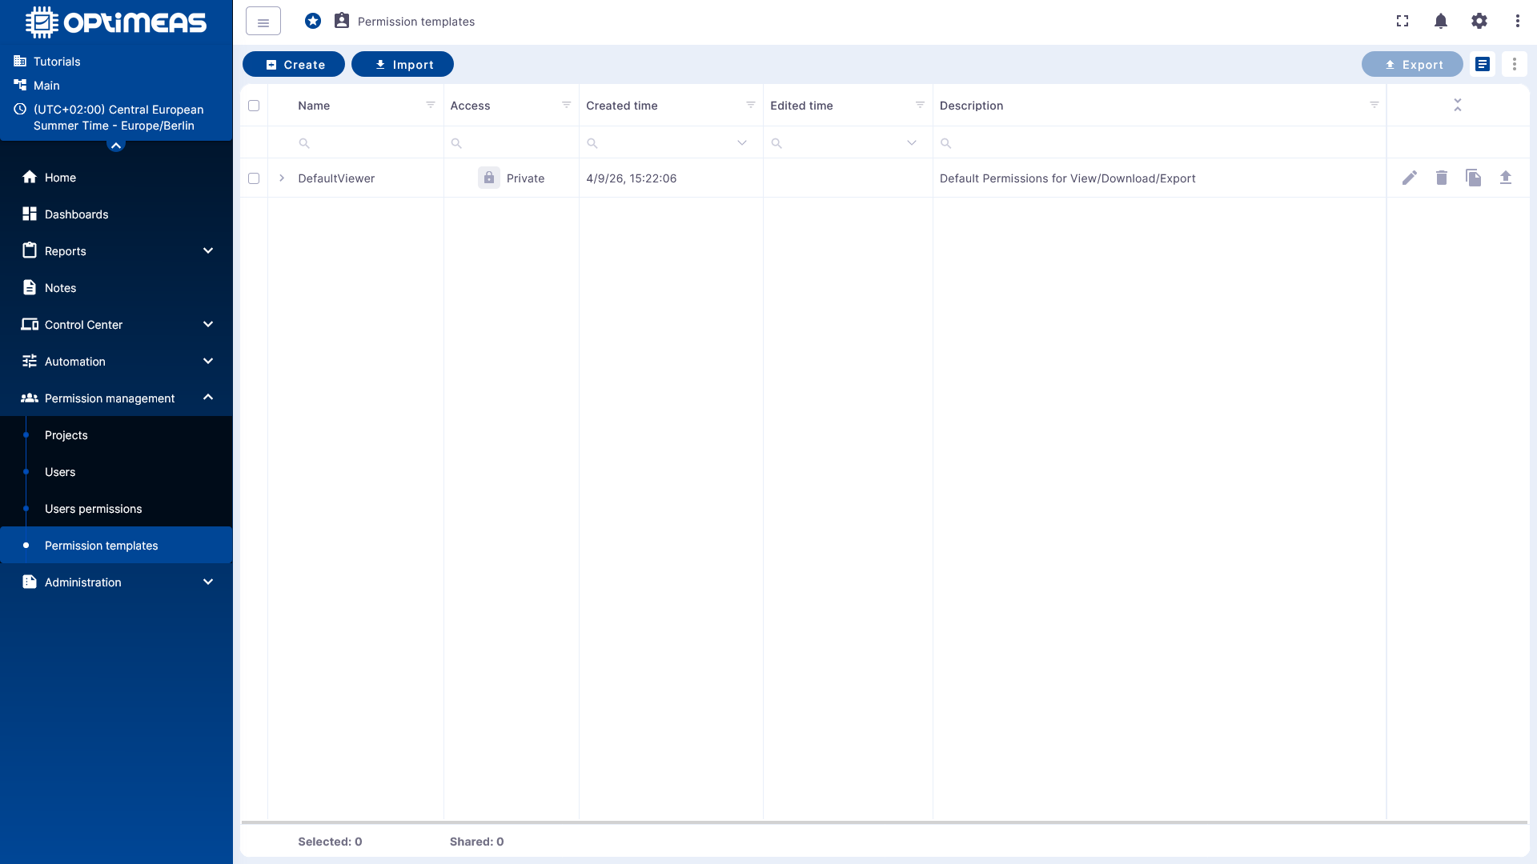This screenshot has height=864, width=1537.
Task: Click the Export button
Action: pyautogui.click(x=1412, y=64)
